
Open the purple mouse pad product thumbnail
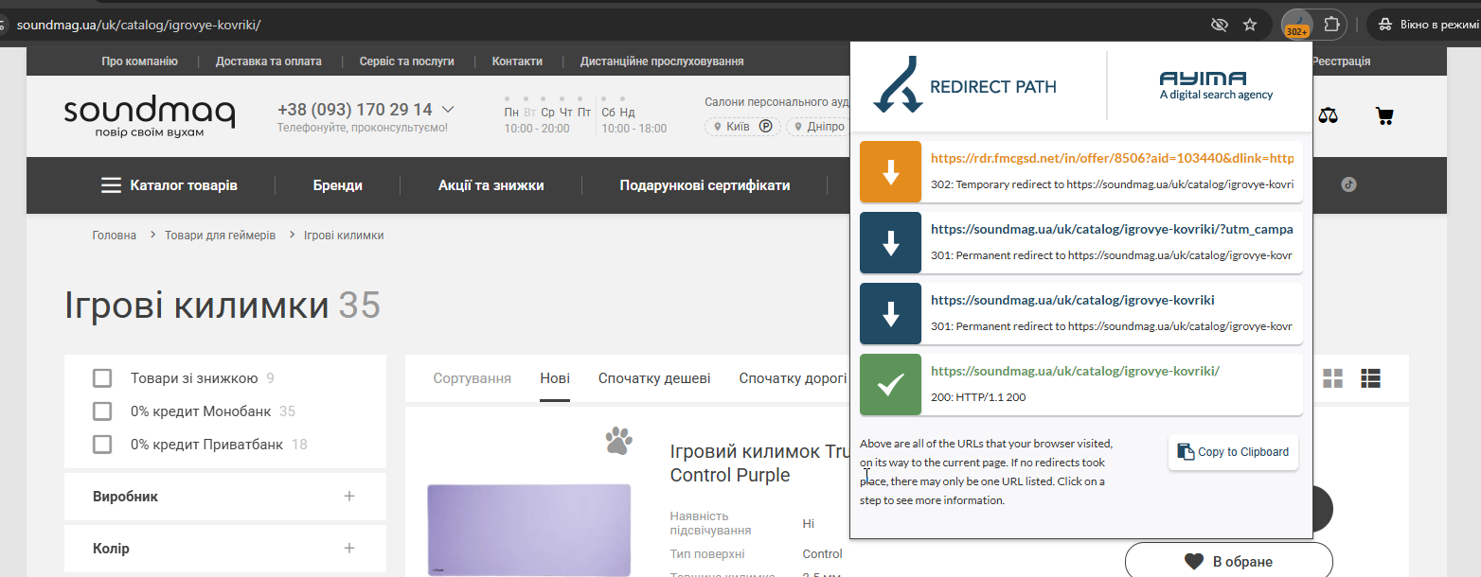click(528, 529)
